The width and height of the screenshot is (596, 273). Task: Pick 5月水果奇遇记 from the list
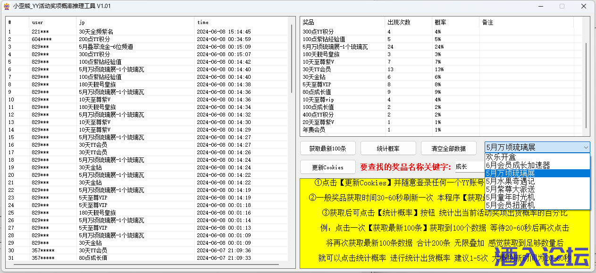coord(510,181)
